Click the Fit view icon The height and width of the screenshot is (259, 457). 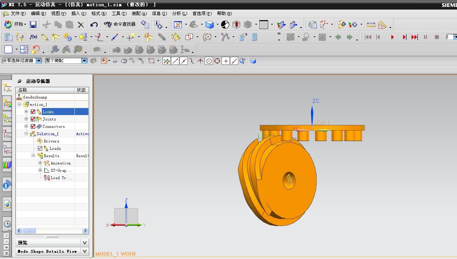point(178,25)
